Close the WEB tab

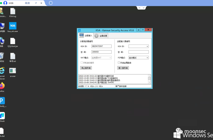click(x=41, y=3)
